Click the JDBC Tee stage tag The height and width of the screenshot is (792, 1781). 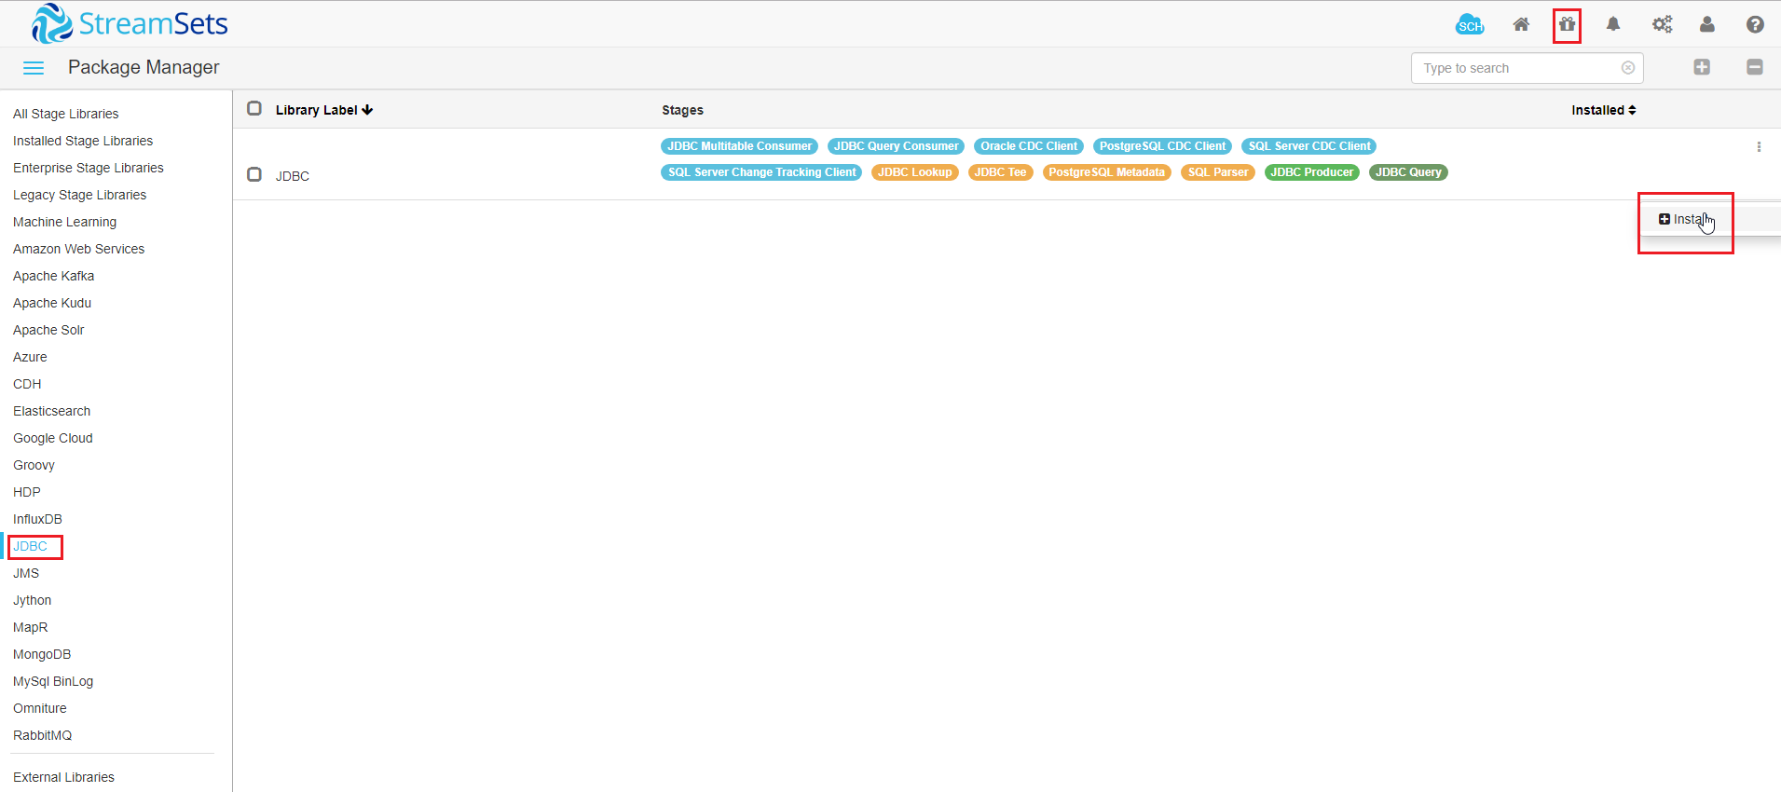(x=1001, y=172)
